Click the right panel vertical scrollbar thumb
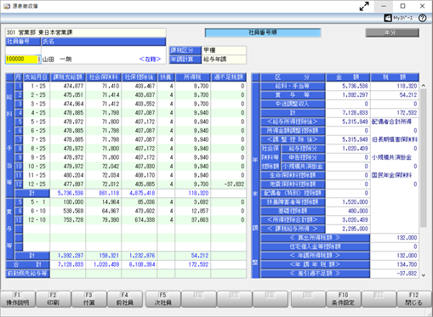Screen dimensions: 433x317 (424, 157)
